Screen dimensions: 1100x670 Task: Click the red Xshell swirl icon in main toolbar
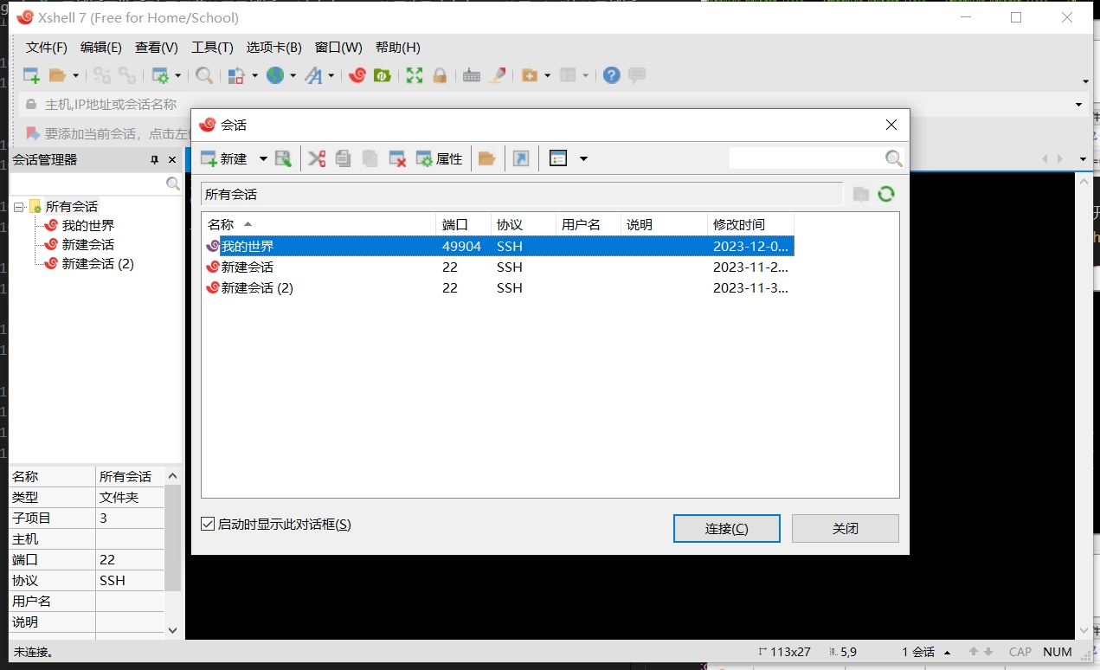[x=357, y=75]
